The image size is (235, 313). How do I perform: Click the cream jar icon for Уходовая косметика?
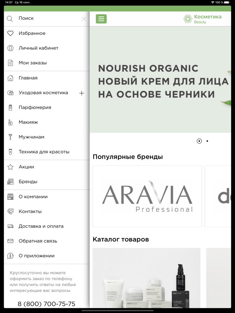point(10,93)
